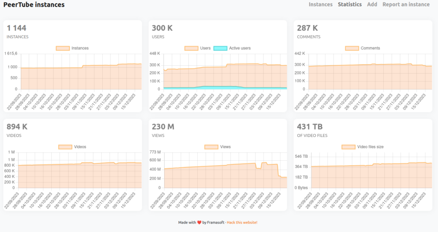Open the Statistics navigation link

[x=350, y=4]
